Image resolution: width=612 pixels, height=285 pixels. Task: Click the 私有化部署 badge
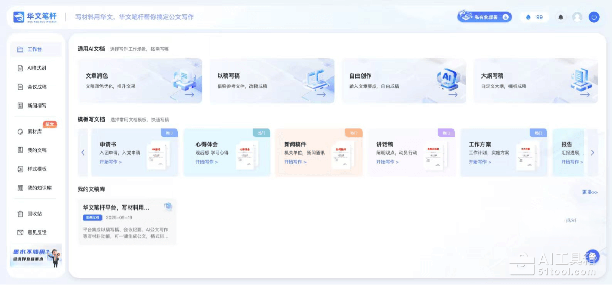click(x=484, y=17)
